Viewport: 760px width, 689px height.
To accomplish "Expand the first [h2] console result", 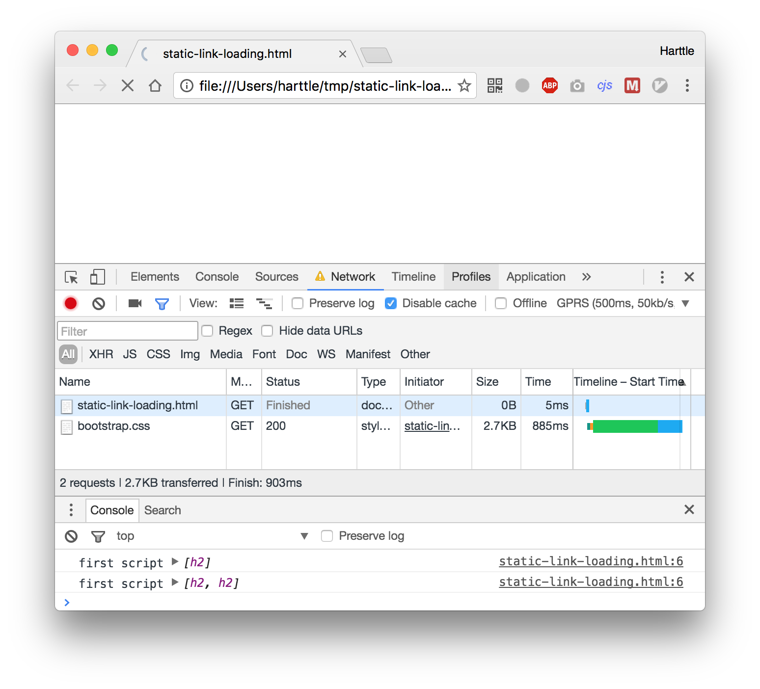I will [175, 562].
